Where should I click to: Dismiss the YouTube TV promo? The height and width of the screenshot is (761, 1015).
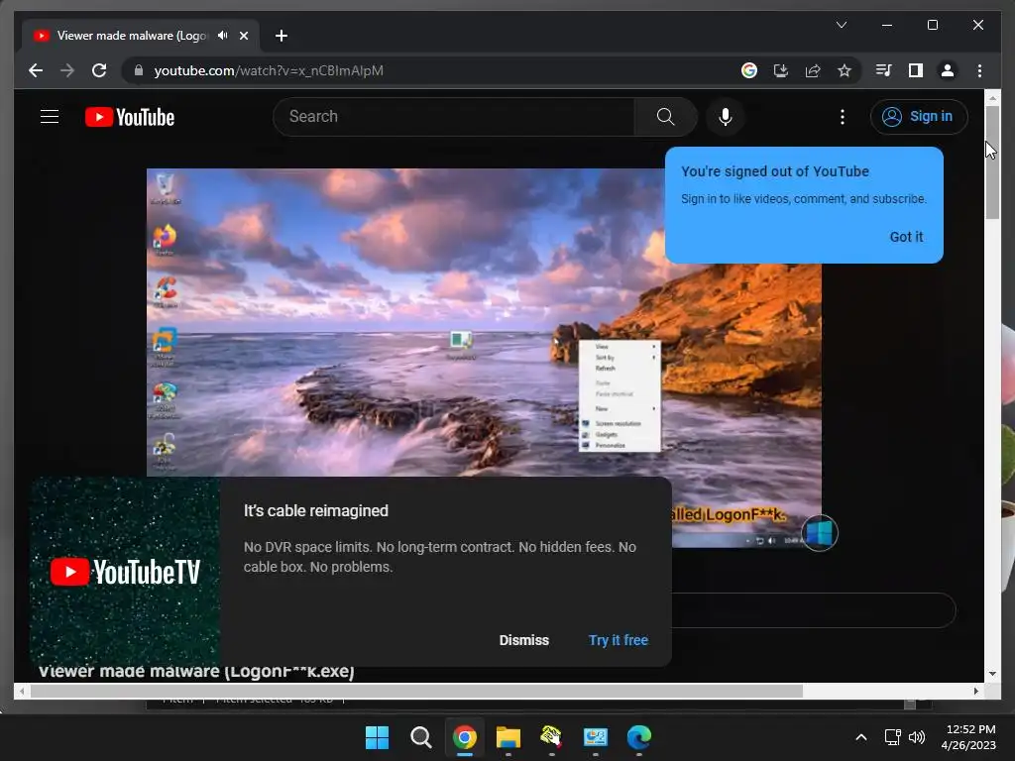tap(523, 640)
